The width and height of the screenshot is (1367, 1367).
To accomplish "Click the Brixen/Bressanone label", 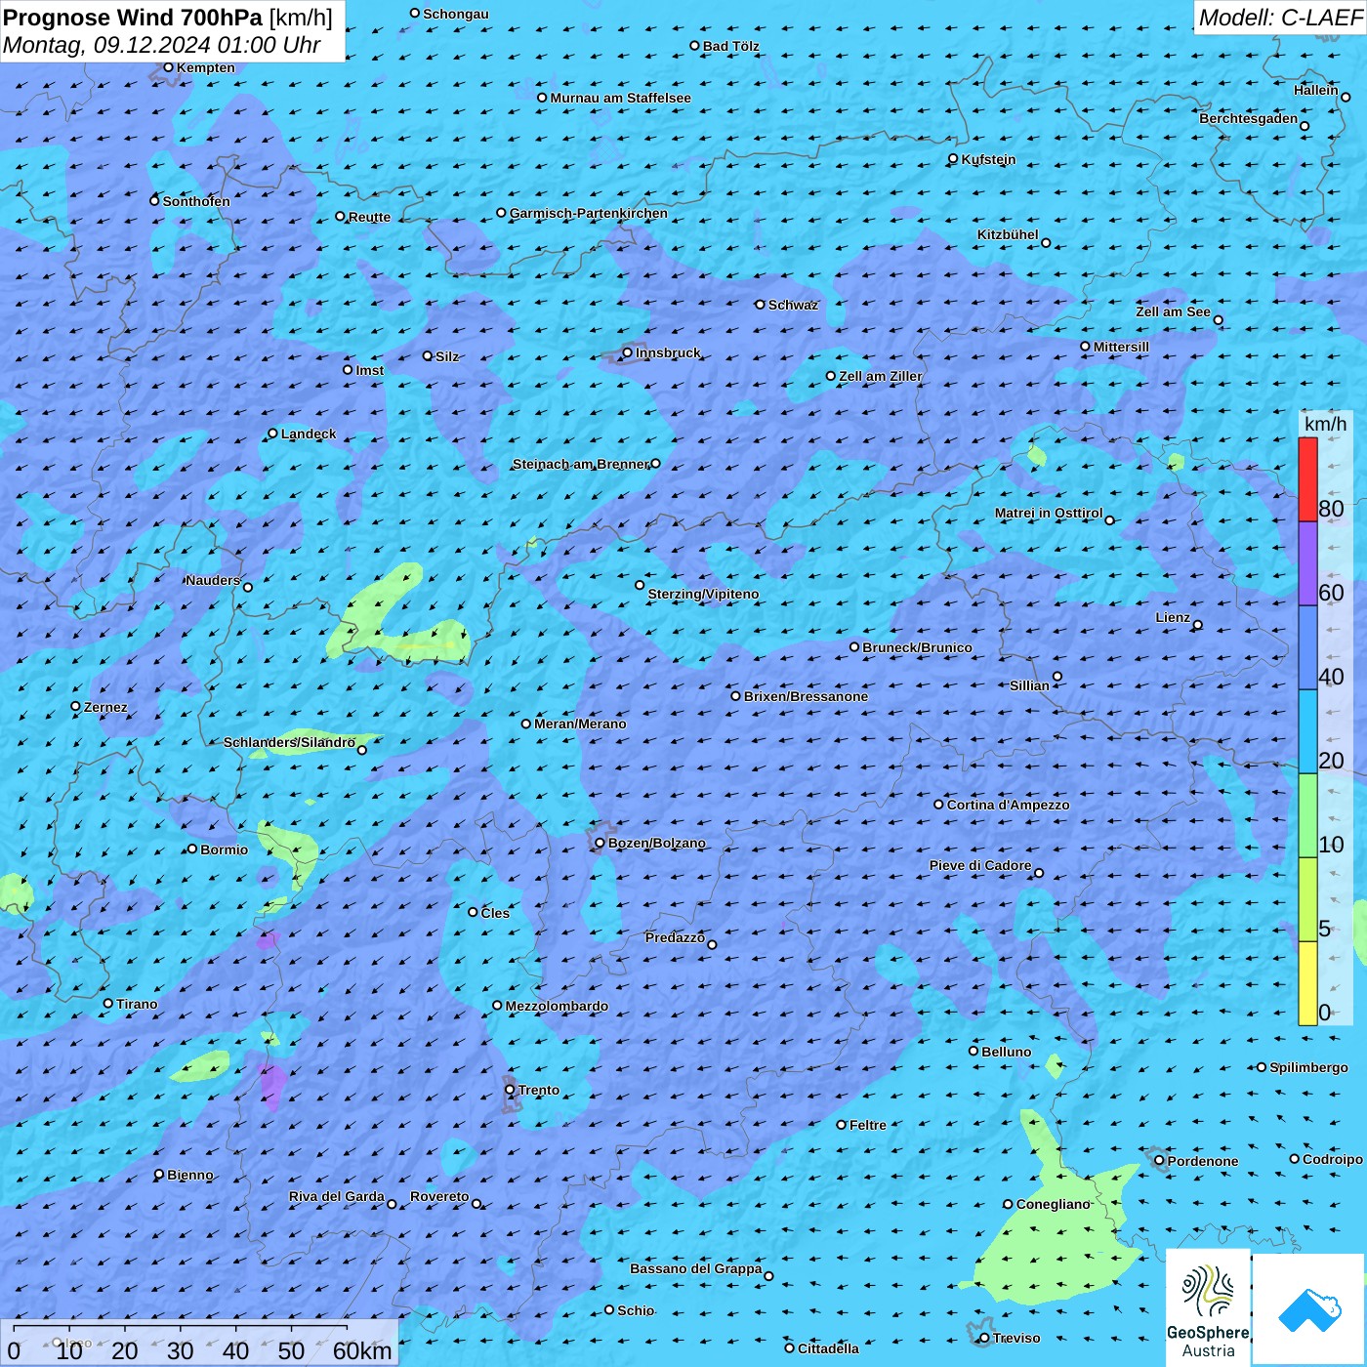I will (806, 696).
